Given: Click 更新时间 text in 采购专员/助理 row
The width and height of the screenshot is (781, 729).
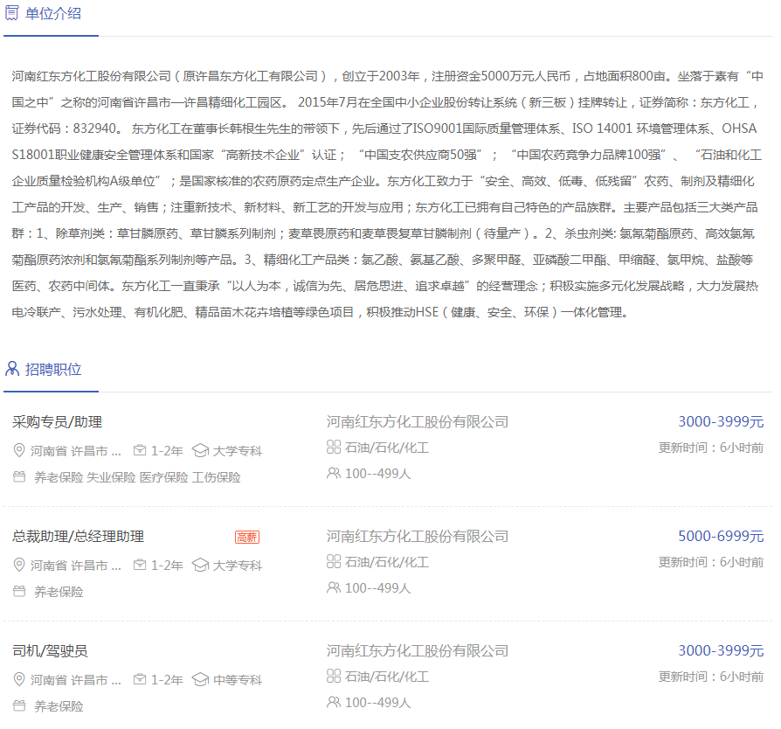Looking at the screenshot, I should [711, 448].
